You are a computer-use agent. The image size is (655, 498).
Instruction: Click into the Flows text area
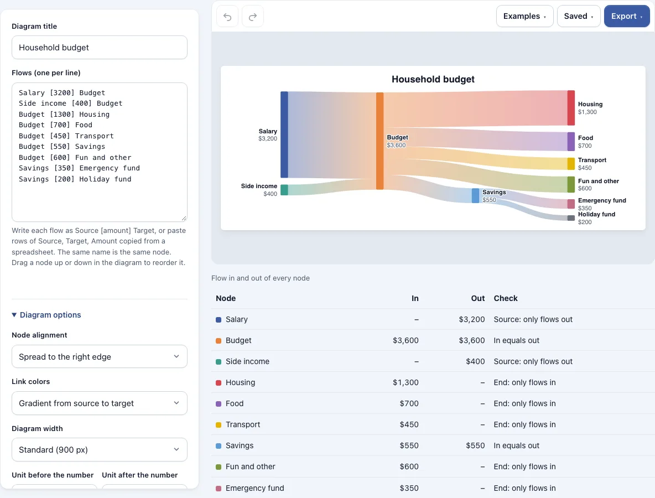[x=100, y=152]
